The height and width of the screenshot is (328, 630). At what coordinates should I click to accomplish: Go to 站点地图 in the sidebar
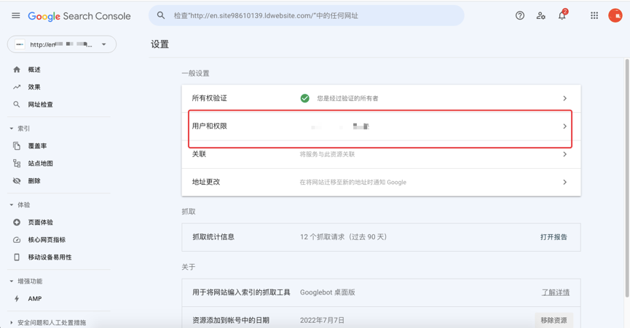point(41,164)
